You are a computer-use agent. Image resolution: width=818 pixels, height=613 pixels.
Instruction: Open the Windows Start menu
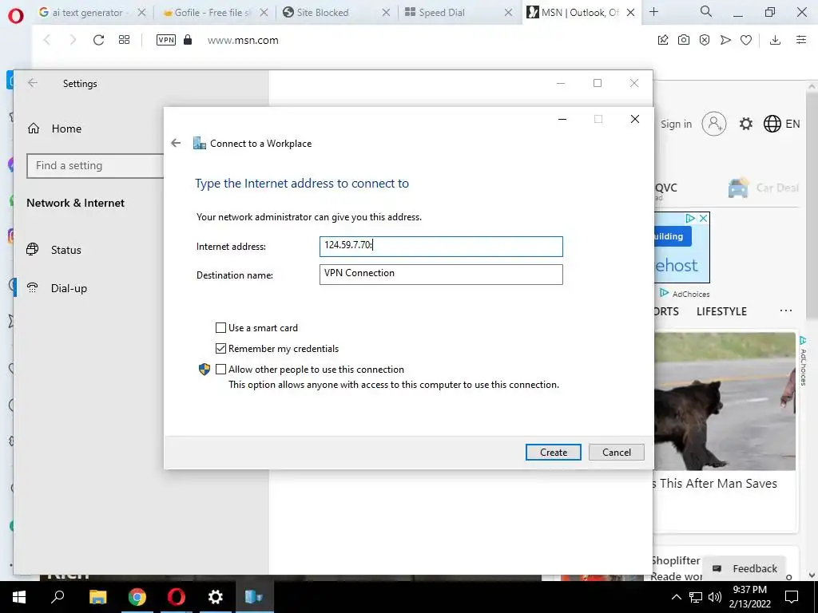click(x=19, y=597)
